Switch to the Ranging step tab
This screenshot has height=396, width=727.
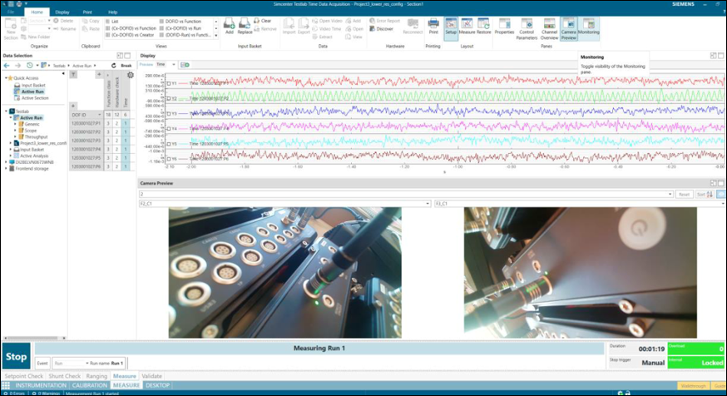pyautogui.click(x=96, y=376)
